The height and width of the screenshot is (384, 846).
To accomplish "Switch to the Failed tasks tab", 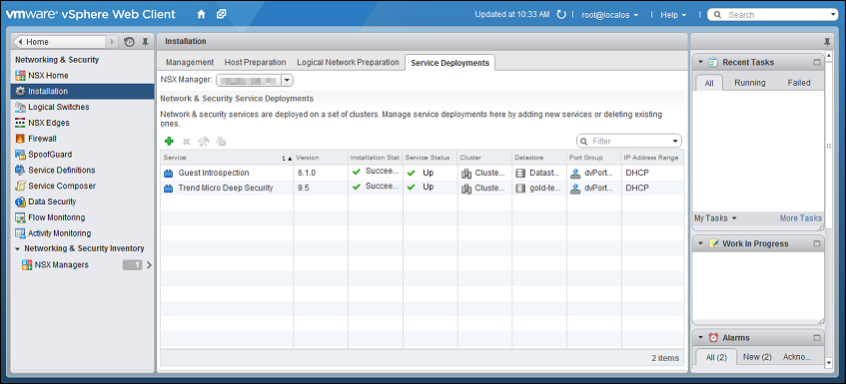I will point(798,83).
